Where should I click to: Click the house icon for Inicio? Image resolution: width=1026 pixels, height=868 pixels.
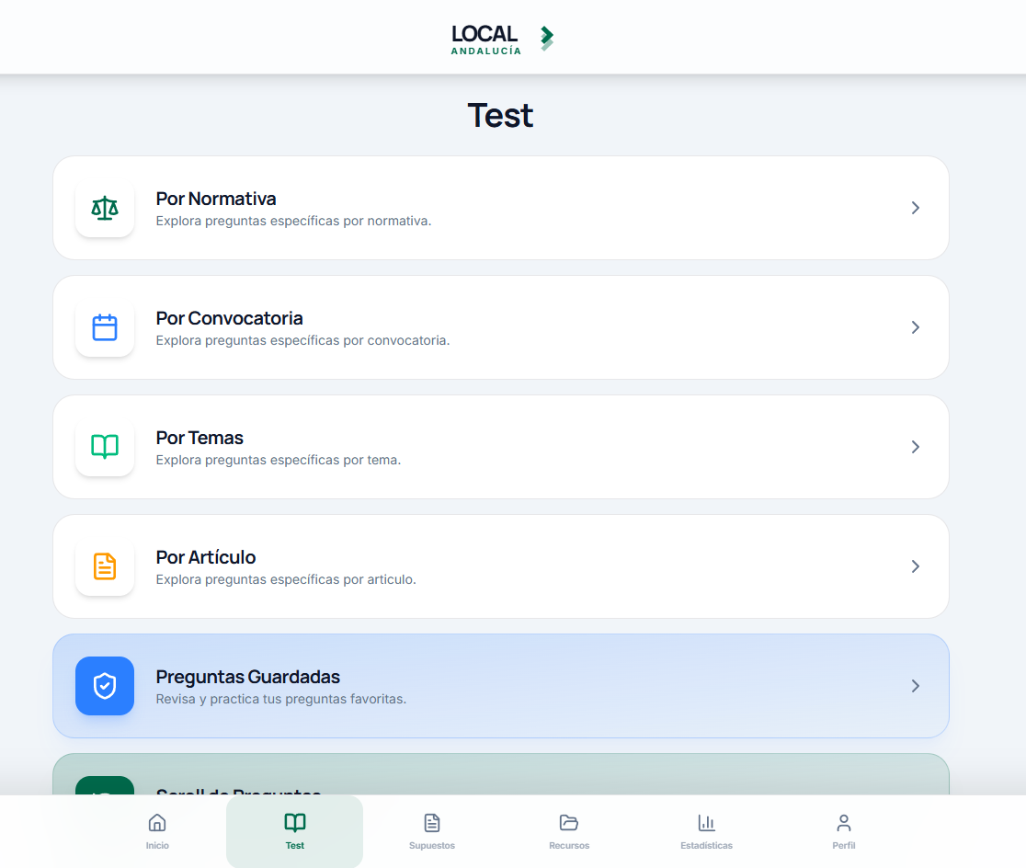(157, 822)
